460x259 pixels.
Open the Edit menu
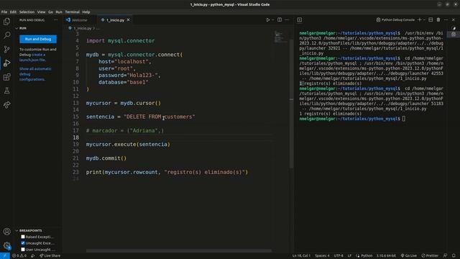13,12
